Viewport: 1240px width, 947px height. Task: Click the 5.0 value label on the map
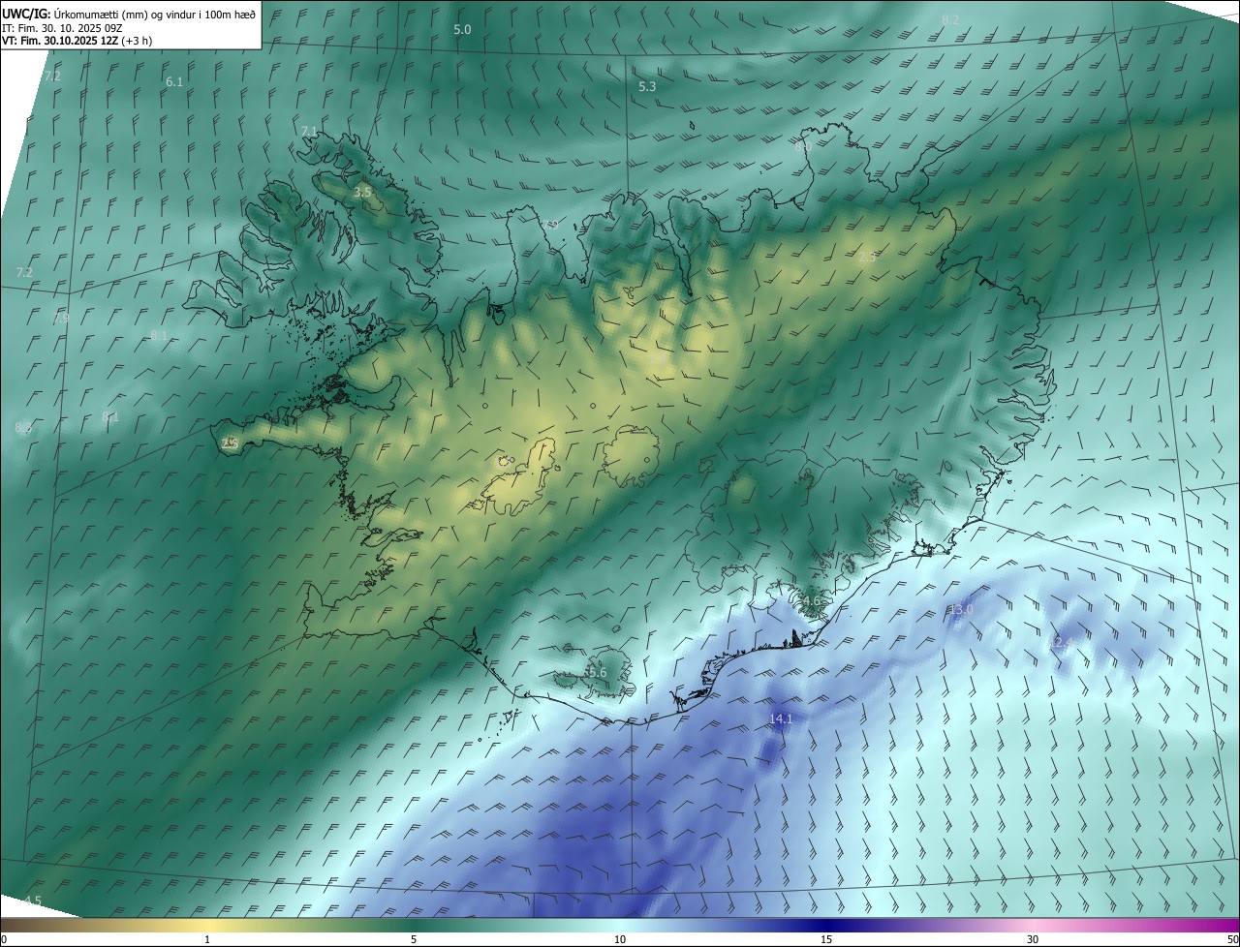point(462,30)
